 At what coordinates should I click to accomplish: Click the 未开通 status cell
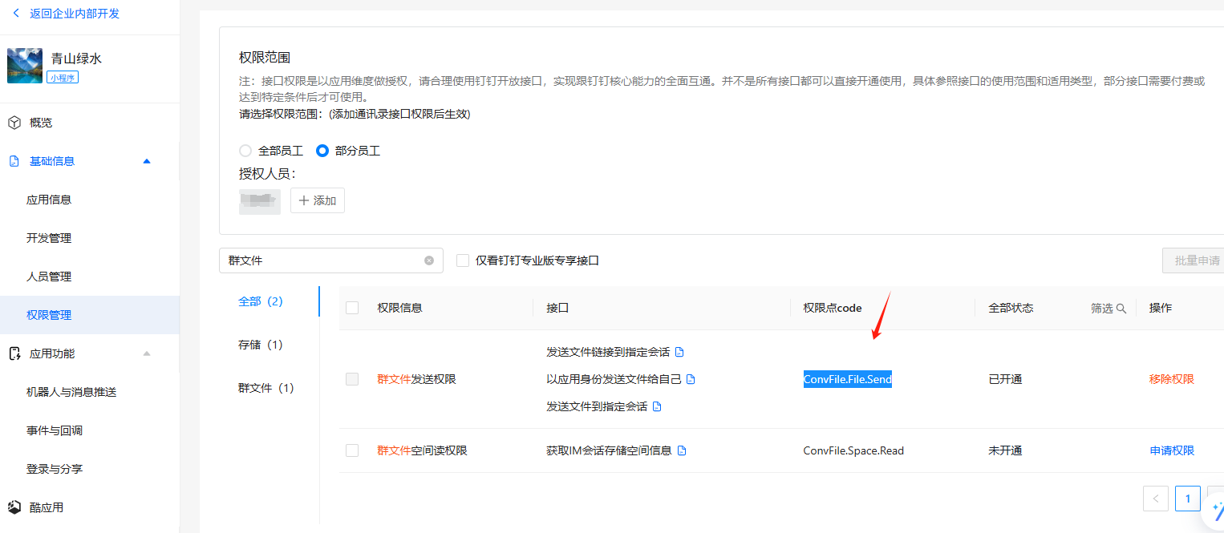pyautogui.click(x=1005, y=450)
